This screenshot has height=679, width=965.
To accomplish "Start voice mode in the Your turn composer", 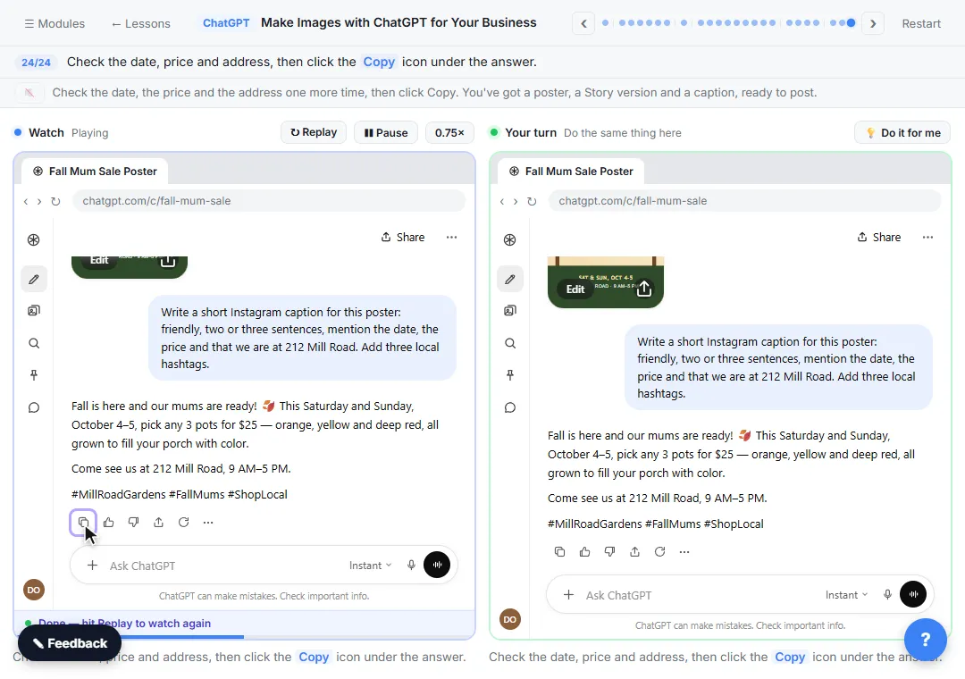I will (x=913, y=594).
